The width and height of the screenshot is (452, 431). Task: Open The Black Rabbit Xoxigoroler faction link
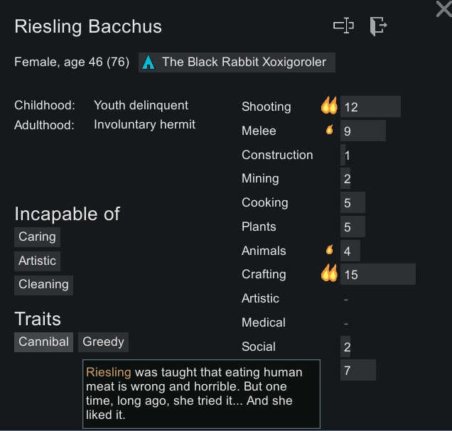point(244,62)
